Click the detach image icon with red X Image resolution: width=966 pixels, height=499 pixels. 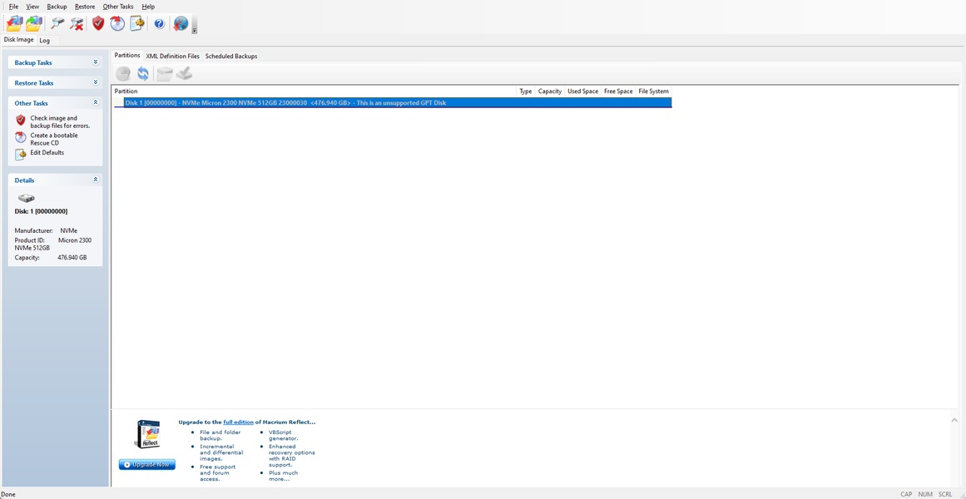pyautogui.click(x=77, y=24)
